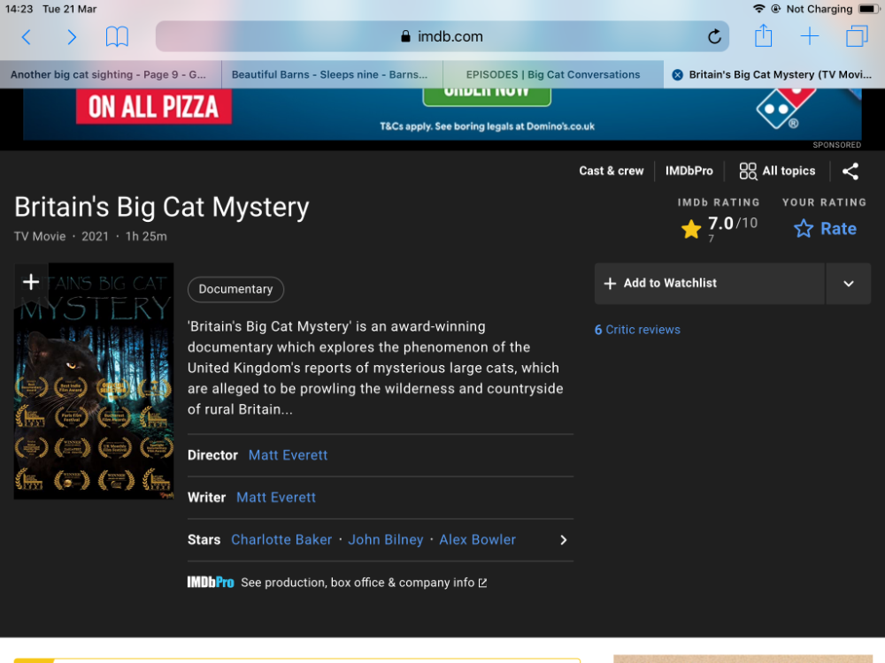
Task: Share this title with share icon
Action: point(850,171)
